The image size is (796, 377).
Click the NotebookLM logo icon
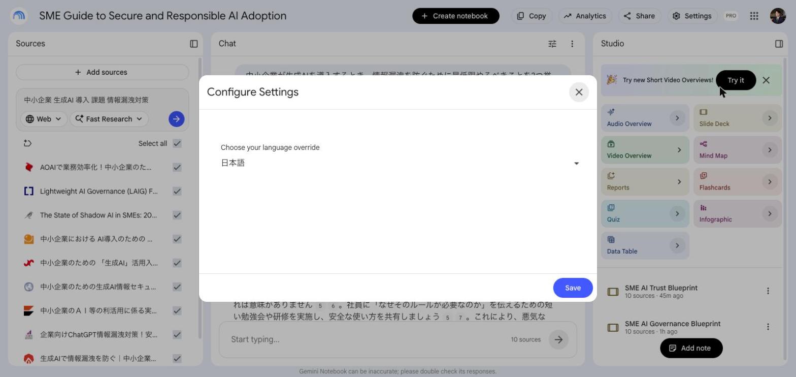pyautogui.click(x=19, y=16)
